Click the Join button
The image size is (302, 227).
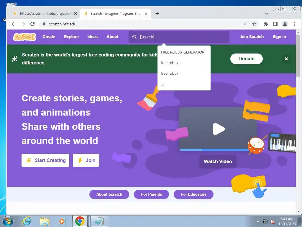pos(86,160)
